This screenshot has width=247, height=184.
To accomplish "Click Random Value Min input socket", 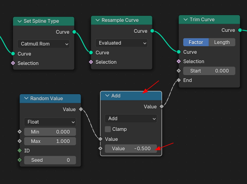I will [20, 131].
